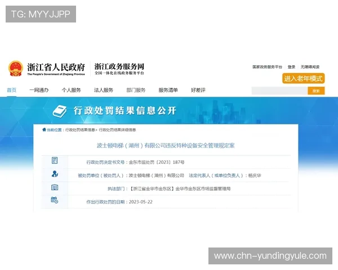Click the Zhejiang government national emblem logo
The height and width of the screenshot is (270, 338).
16,69
